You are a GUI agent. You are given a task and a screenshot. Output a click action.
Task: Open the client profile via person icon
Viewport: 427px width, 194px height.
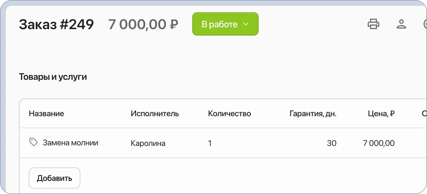402,24
